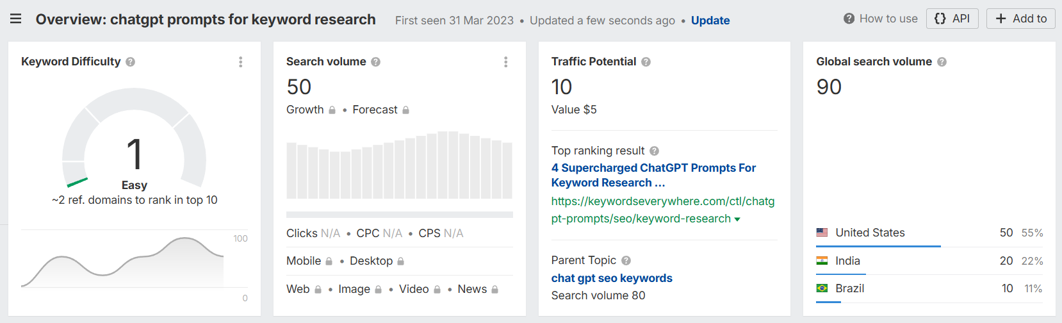The height and width of the screenshot is (323, 1062).
Task: Click the Desktop label
Action: point(371,261)
